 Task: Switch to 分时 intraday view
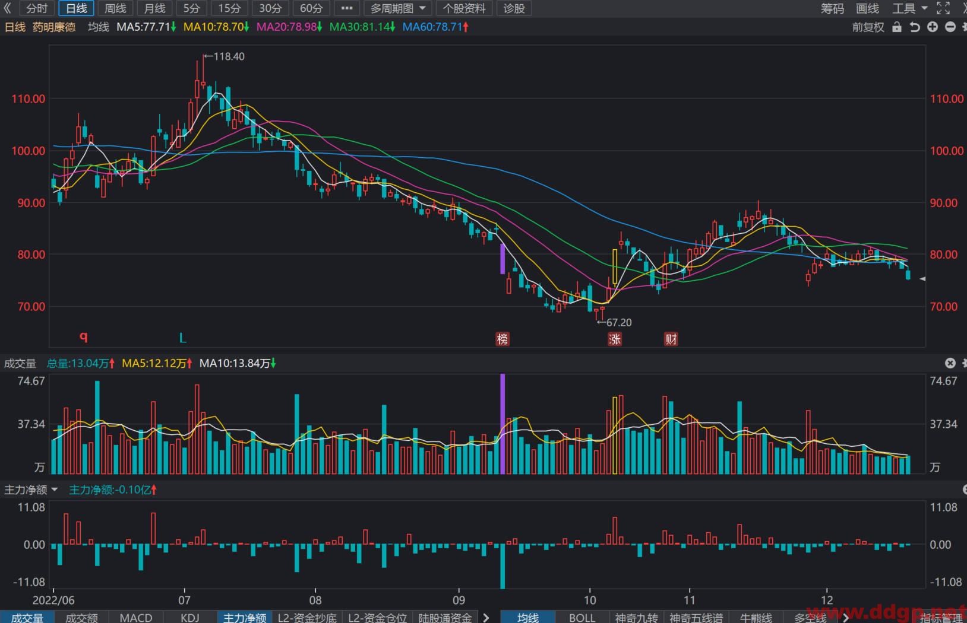click(x=37, y=8)
